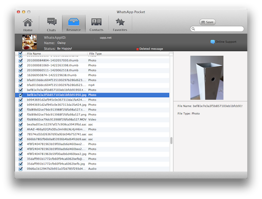Select 666bb7802fb6b0a853936b4bd64fcbb9.aac file
This screenshot has width=262, height=199.
[57, 139]
